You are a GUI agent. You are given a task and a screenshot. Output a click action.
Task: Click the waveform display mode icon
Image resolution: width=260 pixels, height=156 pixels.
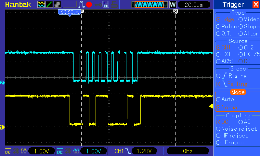pos(41,5)
